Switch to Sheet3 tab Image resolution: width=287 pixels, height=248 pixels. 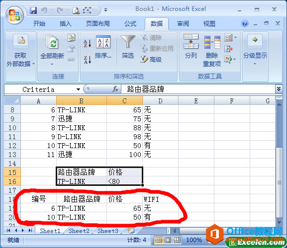[108, 231]
